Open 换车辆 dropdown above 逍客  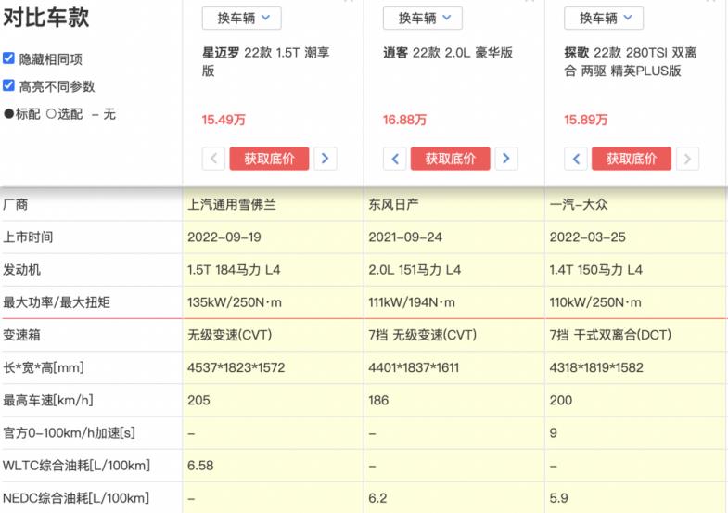pyautogui.click(x=423, y=19)
